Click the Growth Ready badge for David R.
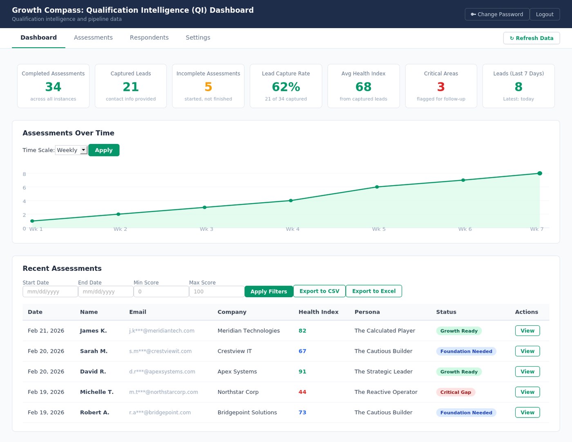Viewport: 572px width, 442px height. point(459,371)
